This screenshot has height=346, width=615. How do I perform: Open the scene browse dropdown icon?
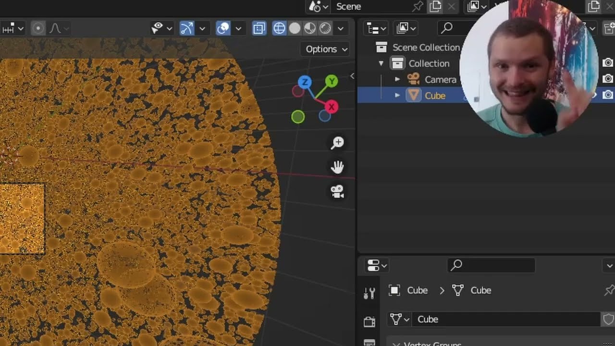pyautogui.click(x=319, y=7)
